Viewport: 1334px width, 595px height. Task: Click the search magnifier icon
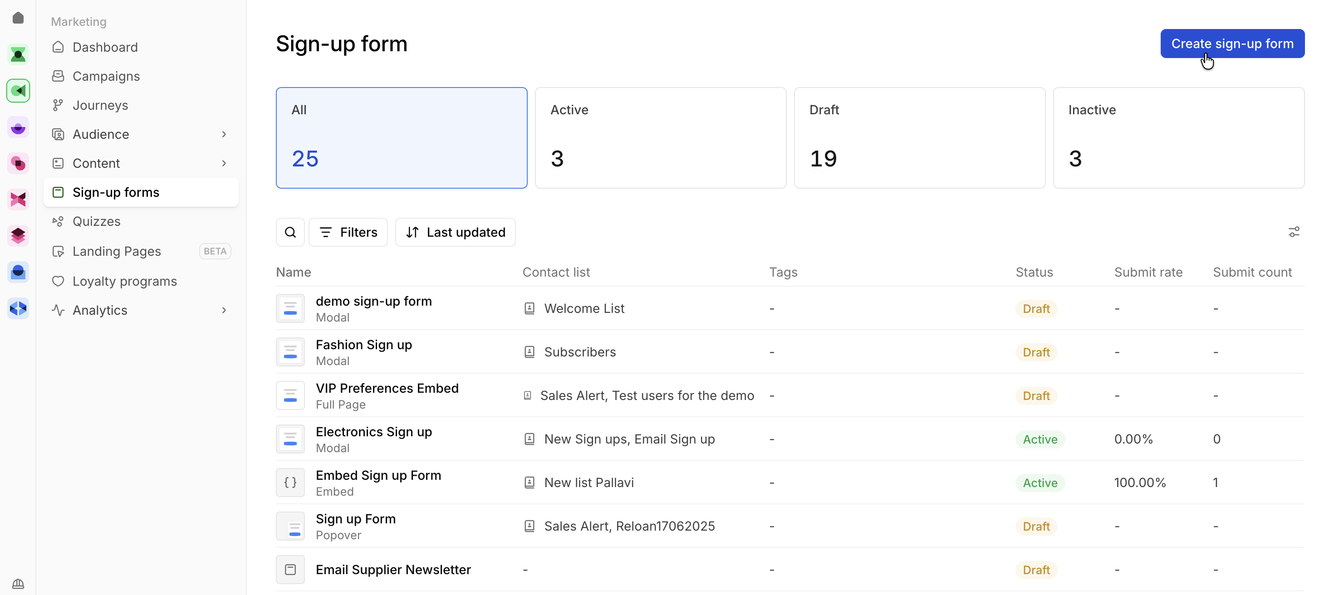(x=290, y=232)
